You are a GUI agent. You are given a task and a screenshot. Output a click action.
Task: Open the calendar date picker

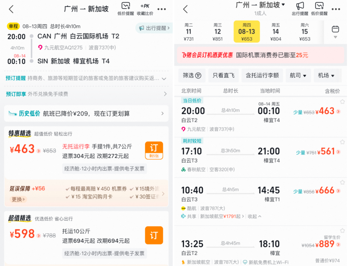[x=335, y=32]
